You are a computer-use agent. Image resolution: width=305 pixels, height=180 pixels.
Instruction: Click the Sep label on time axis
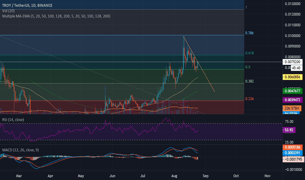click(206, 176)
